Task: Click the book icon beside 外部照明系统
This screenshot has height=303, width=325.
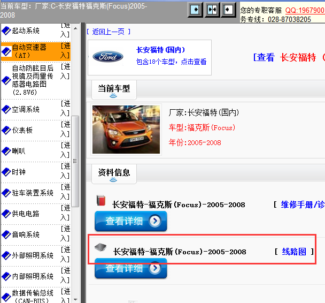Action: 6,255
